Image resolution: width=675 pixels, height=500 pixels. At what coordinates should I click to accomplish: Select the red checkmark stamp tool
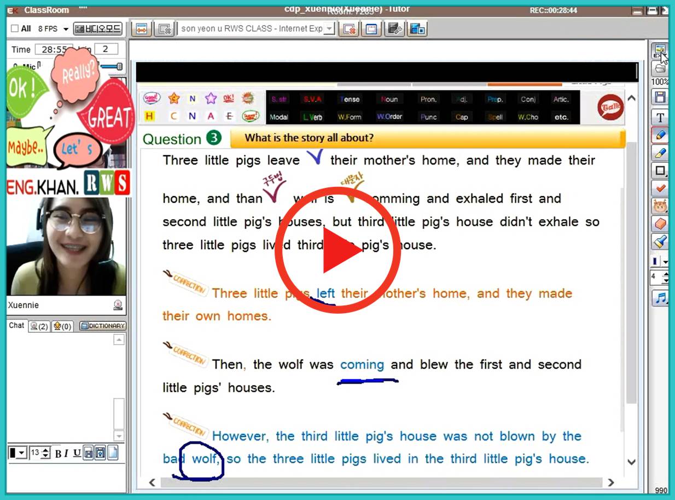click(x=660, y=188)
